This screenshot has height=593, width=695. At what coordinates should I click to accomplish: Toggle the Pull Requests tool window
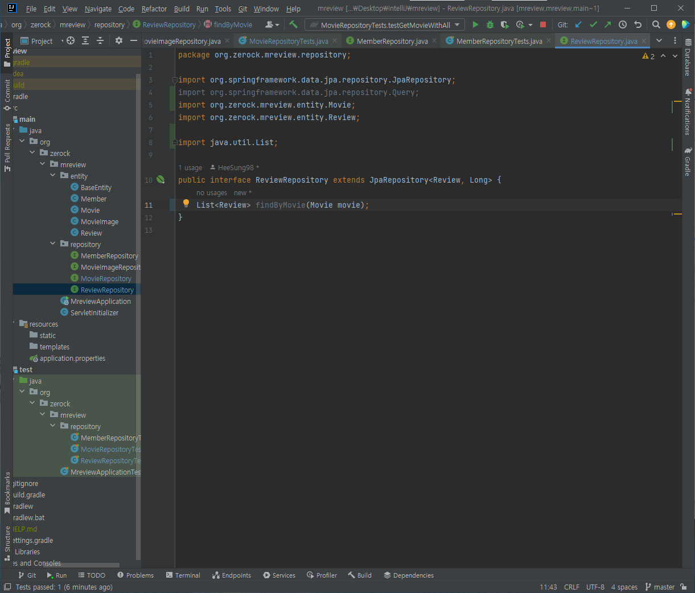point(7,147)
